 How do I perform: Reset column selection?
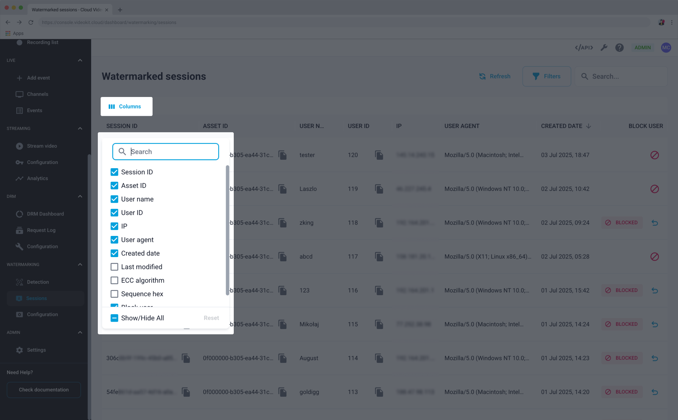(211, 318)
